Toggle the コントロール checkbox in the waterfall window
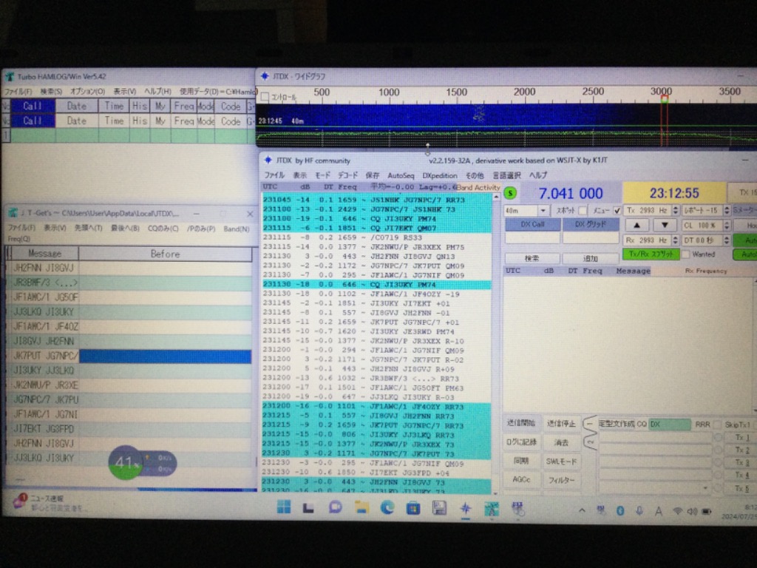 pyautogui.click(x=265, y=97)
